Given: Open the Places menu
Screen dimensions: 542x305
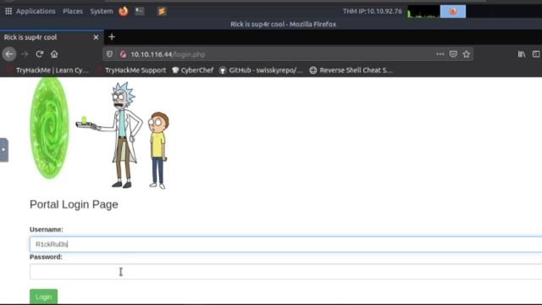Looking at the screenshot, I should click(73, 11).
